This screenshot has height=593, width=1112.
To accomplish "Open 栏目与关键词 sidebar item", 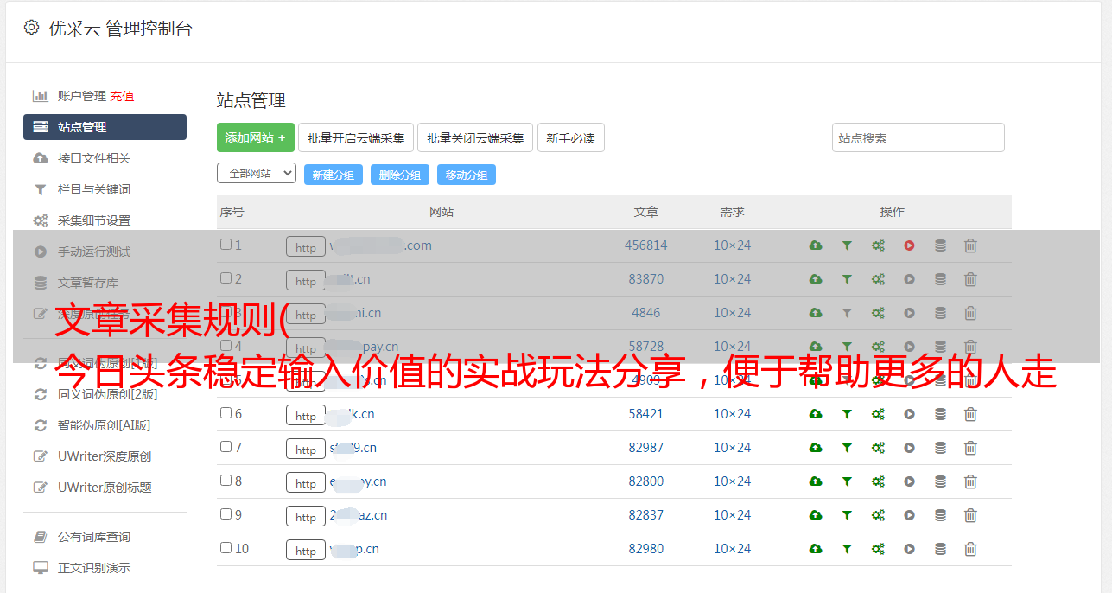I will 94,189.
